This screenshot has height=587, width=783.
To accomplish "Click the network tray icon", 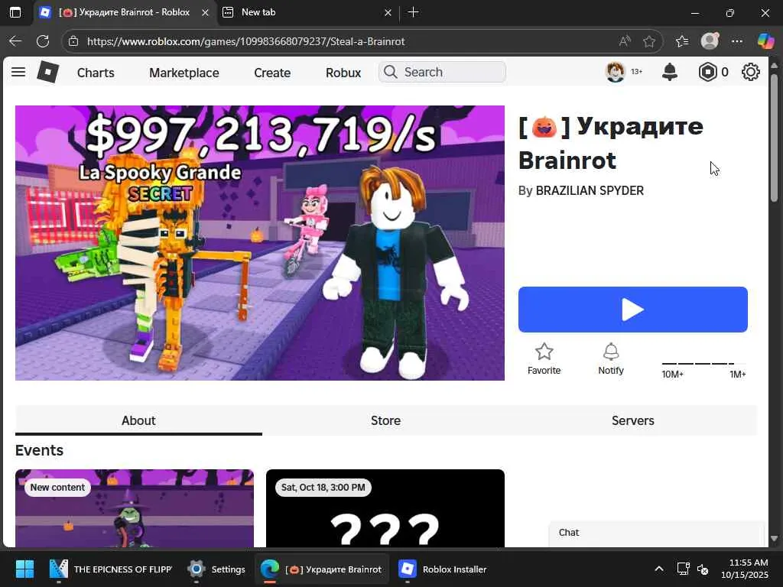I will (x=683, y=569).
